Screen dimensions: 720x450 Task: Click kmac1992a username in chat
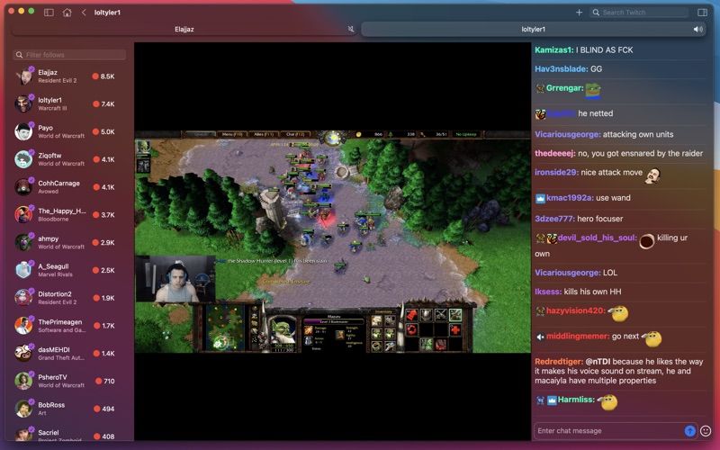point(570,198)
